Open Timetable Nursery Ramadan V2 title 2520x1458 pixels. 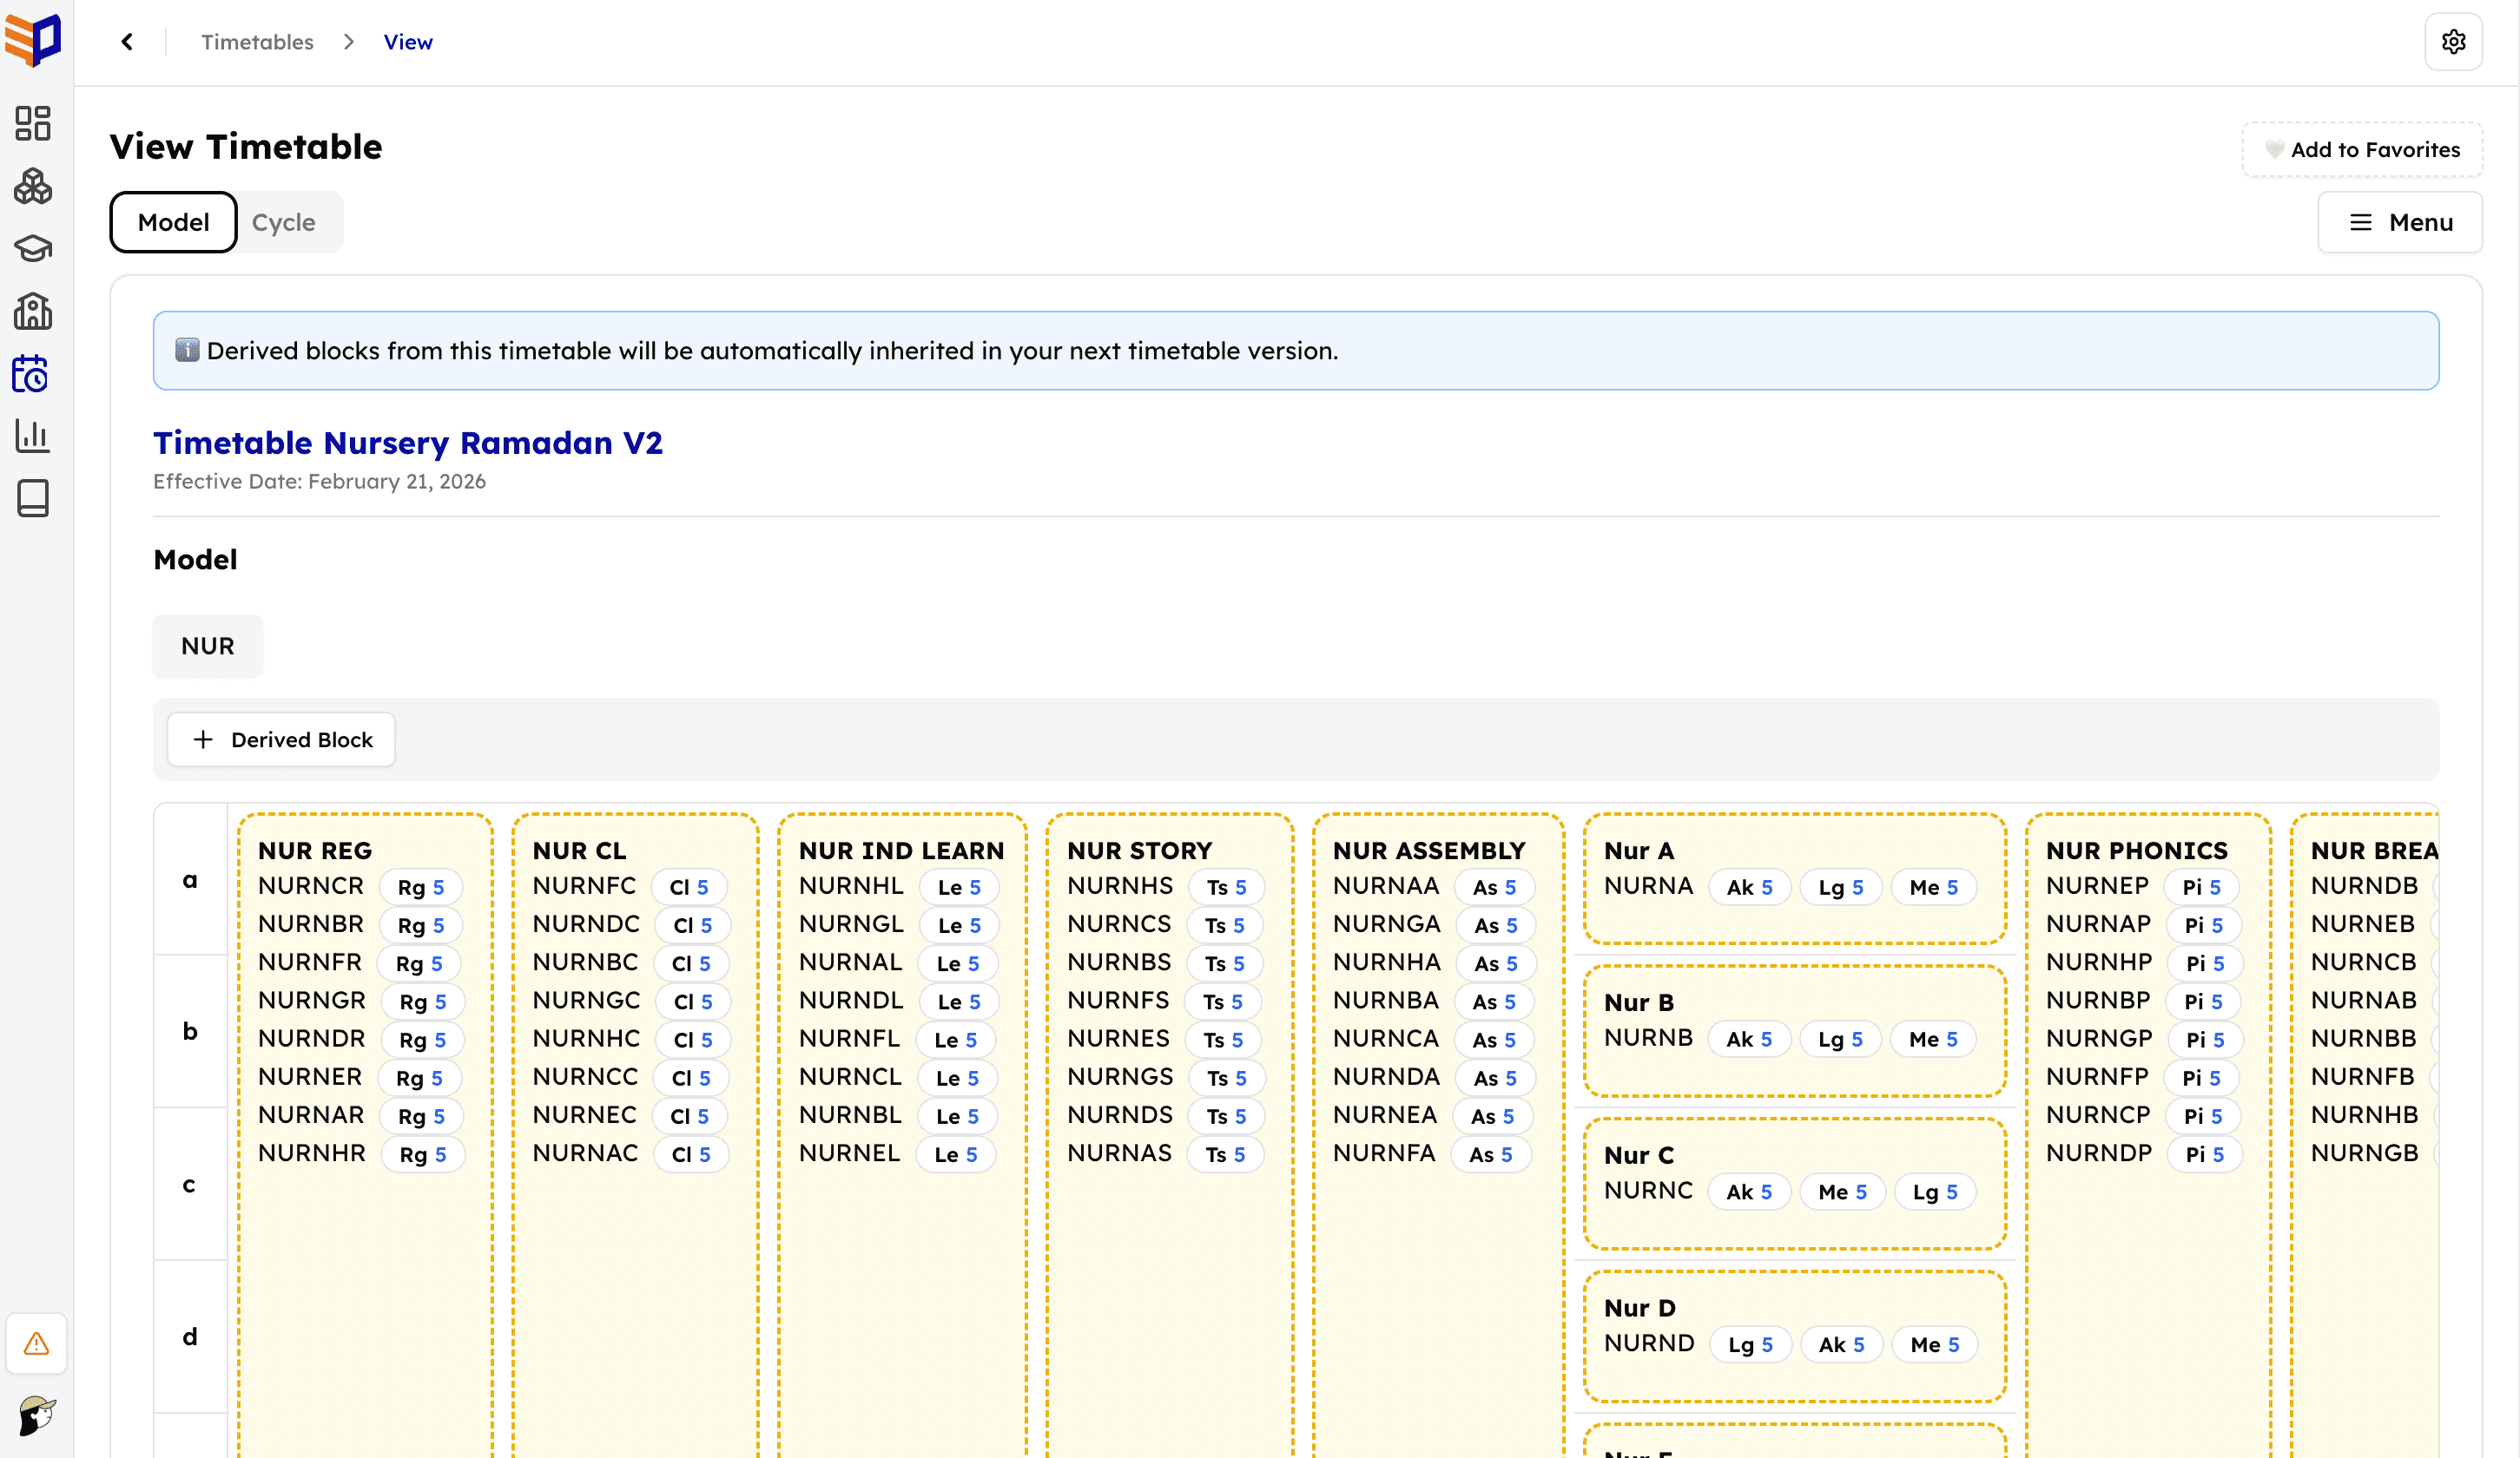[x=407, y=443]
